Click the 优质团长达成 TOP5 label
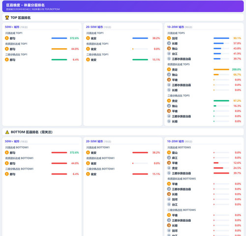 click(179, 64)
